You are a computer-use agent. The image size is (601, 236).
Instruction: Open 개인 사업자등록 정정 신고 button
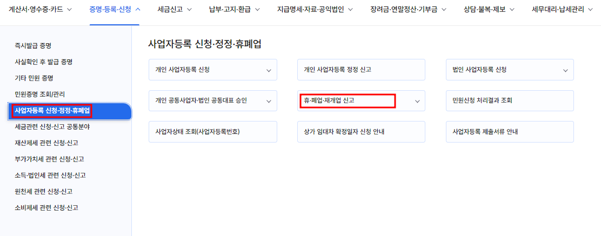click(x=362, y=70)
